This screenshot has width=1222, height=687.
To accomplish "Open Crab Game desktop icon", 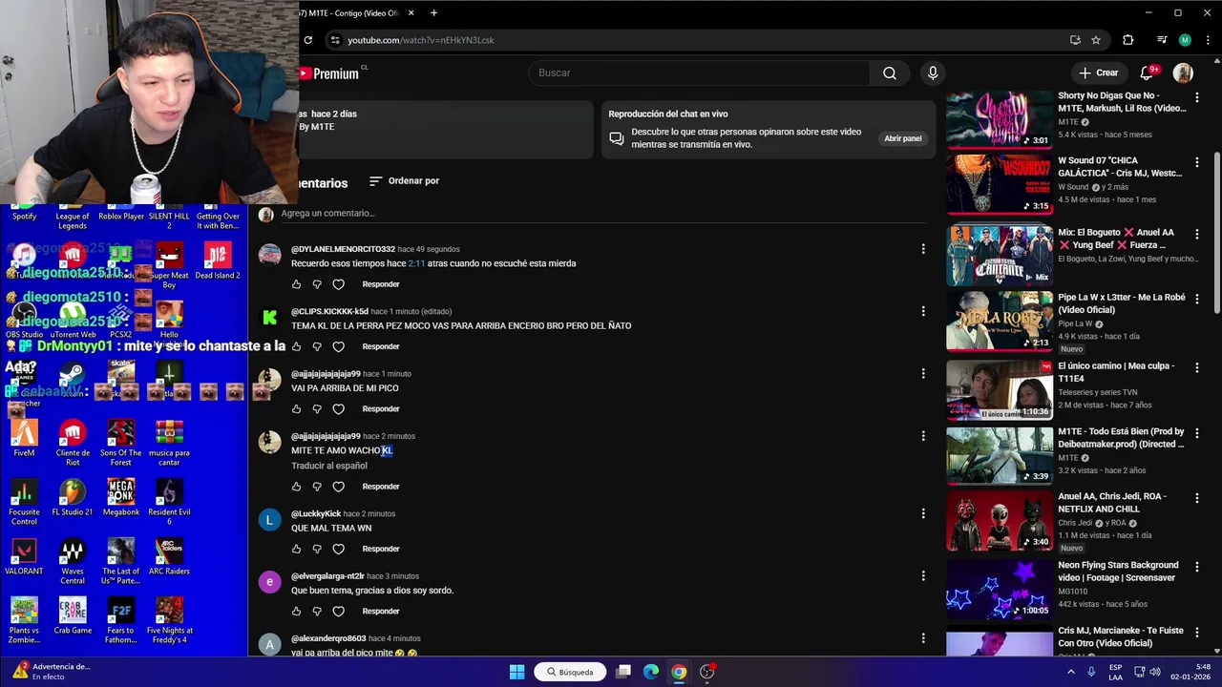I will (x=73, y=616).
